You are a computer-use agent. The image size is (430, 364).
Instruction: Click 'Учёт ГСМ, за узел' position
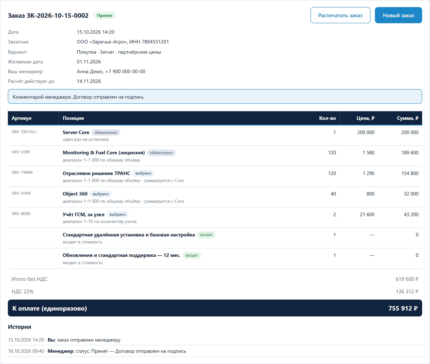tap(83, 214)
